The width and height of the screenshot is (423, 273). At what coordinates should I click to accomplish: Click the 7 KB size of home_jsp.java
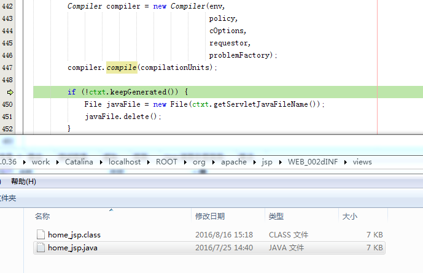point(374,248)
